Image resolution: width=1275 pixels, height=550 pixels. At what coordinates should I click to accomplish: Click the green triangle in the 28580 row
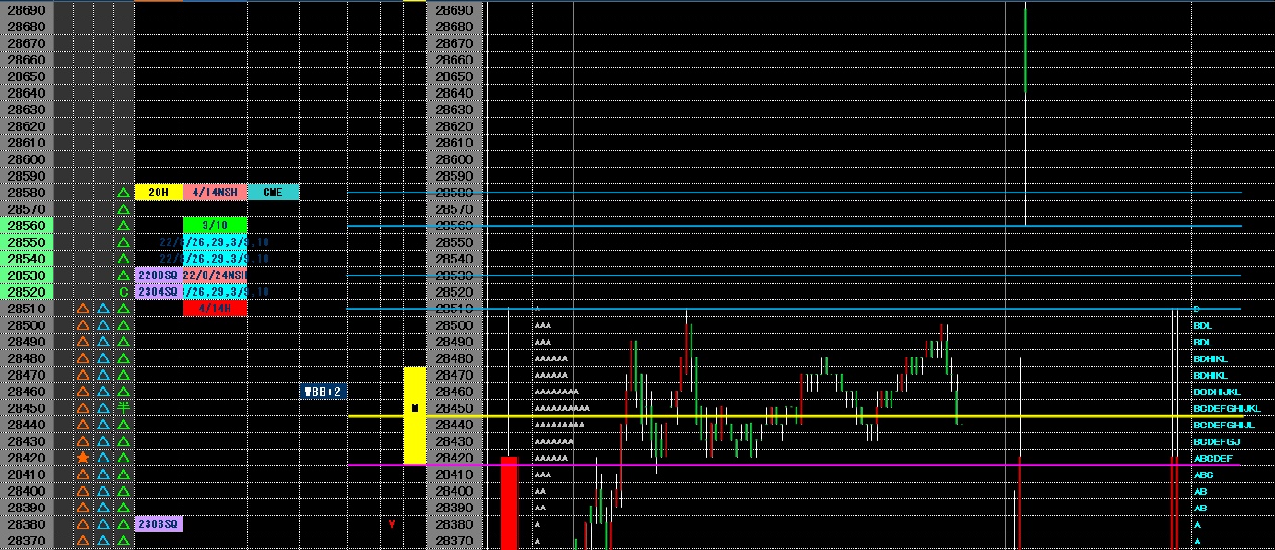[x=124, y=193]
